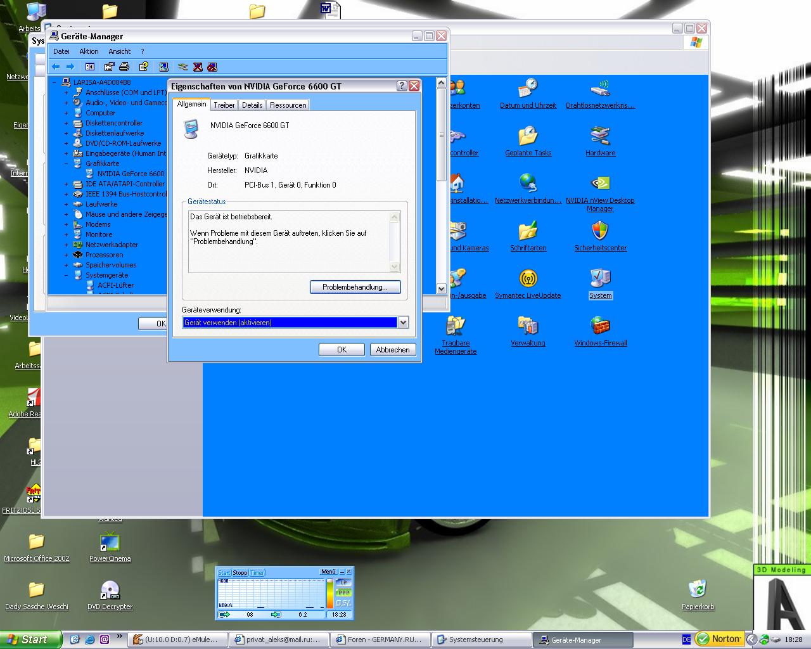
Task: Click the Gerätestatus text box scroll-down arrow
Action: (395, 267)
